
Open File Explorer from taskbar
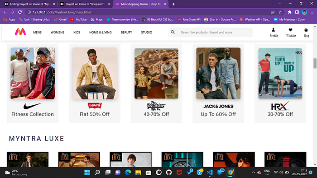pos(138,173)
